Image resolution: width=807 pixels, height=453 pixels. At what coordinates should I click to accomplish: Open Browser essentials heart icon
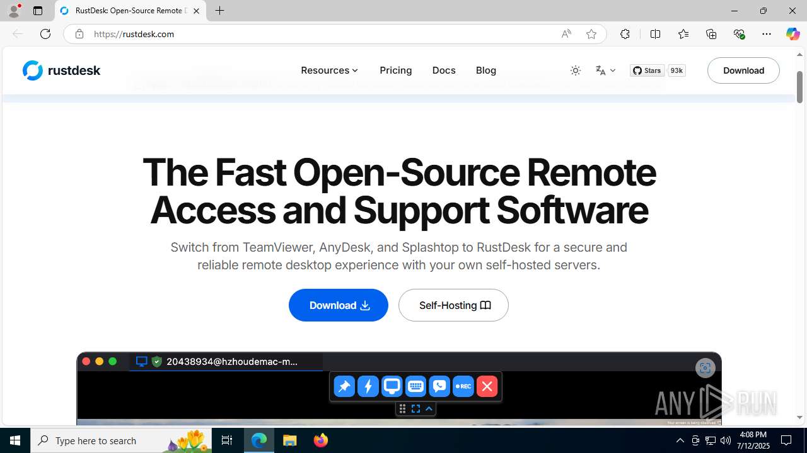coord(739,34)
